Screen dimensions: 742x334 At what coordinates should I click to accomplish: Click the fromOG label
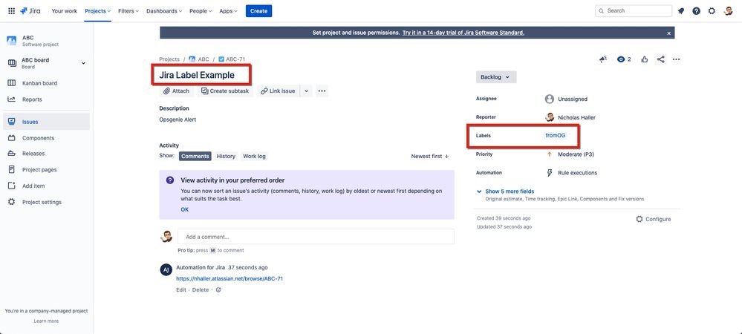pos(555,135)
